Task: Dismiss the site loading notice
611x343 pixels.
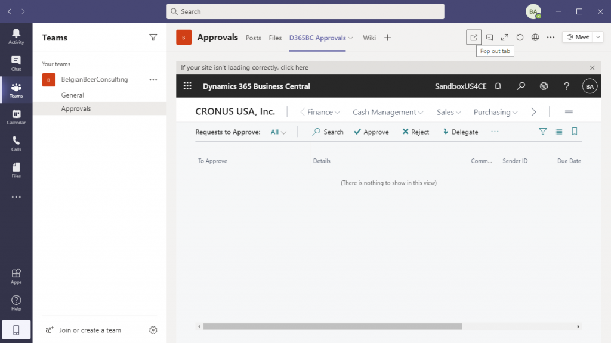Action: (593, 68)
